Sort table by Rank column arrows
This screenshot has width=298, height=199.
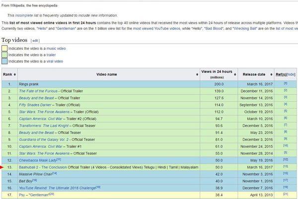14,75
